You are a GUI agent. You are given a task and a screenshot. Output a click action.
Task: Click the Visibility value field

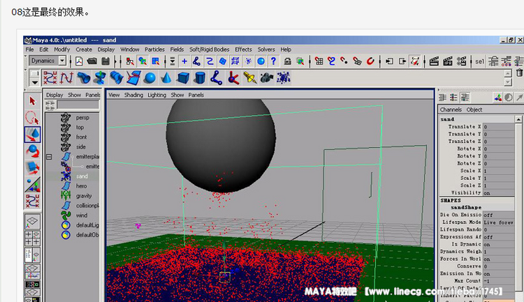click(498, 193)
